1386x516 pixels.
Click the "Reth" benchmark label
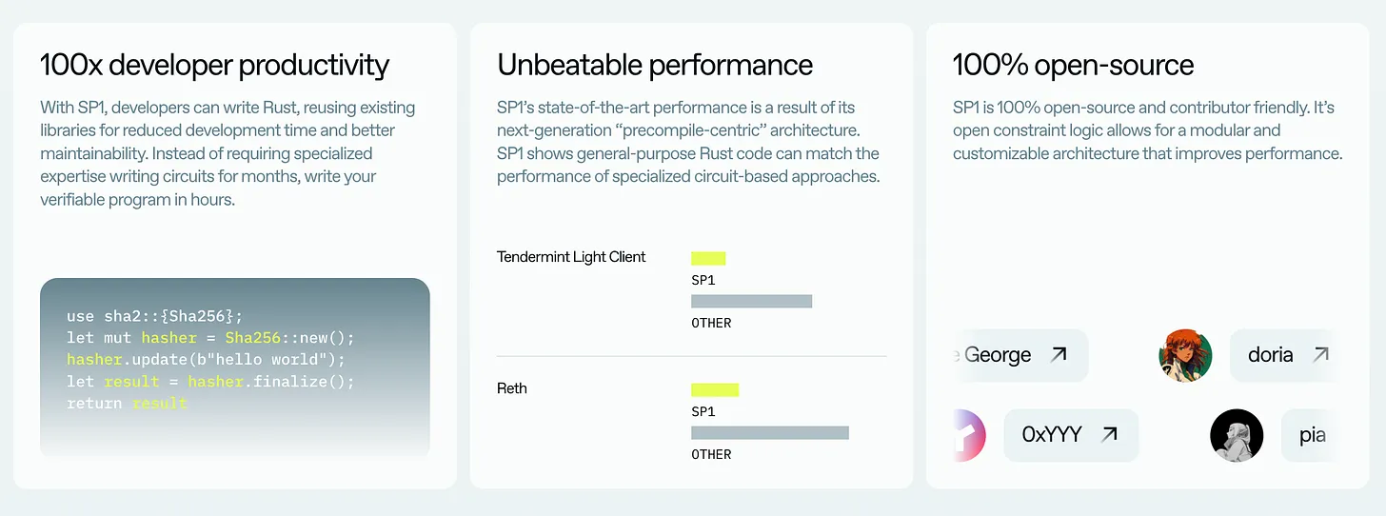coord(512,388)
